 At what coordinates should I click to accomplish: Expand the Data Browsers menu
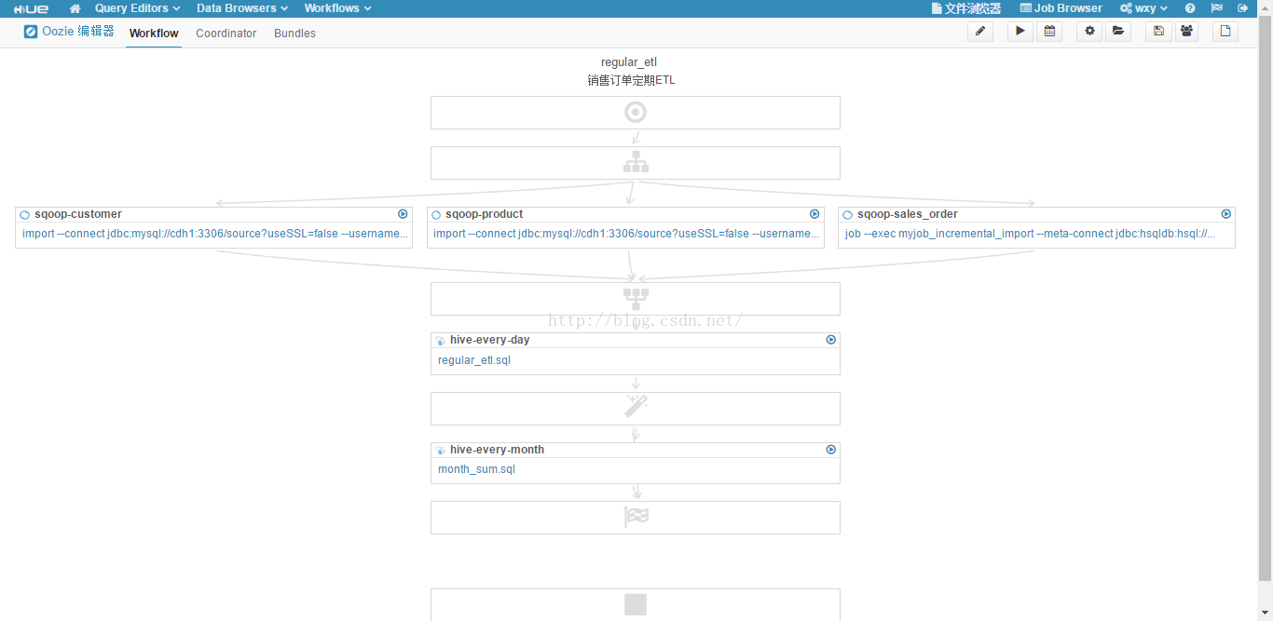(x=242, y=8)
